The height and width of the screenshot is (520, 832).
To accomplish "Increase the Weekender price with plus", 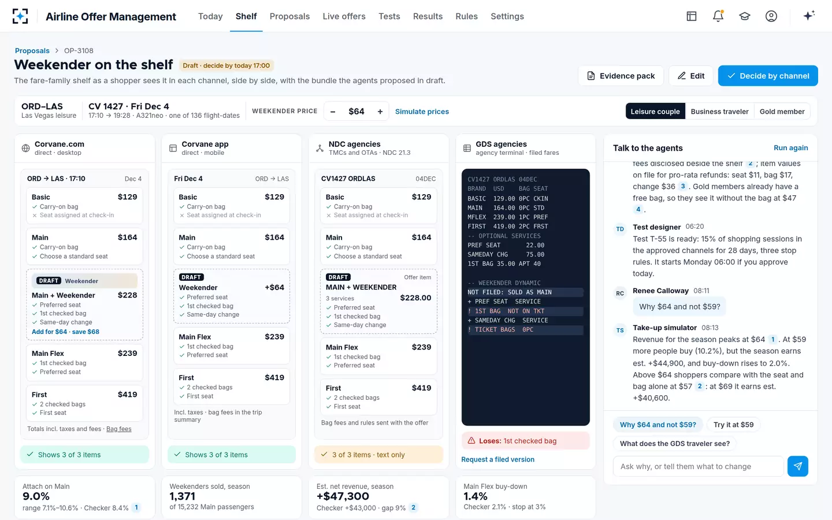I will (380, 112).
